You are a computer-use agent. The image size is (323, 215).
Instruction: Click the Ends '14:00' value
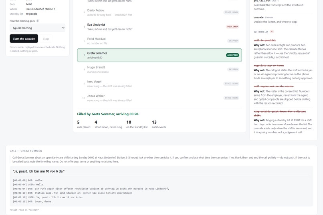[x=29, y=4]
